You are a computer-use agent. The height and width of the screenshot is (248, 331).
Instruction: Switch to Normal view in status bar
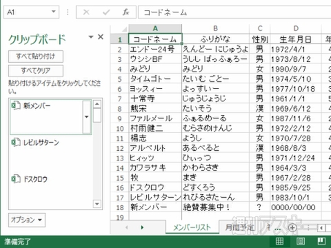pyautogui.click(x=279, y=241)
